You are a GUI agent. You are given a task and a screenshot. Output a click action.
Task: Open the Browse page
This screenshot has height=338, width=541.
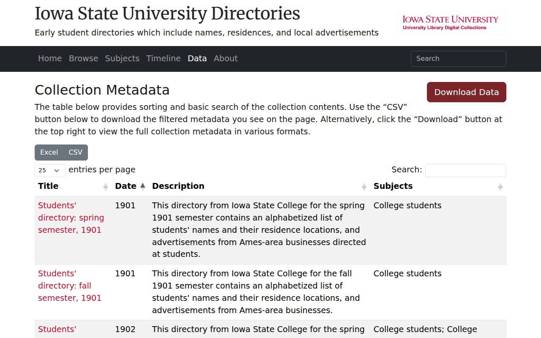(x=83, y=58)
